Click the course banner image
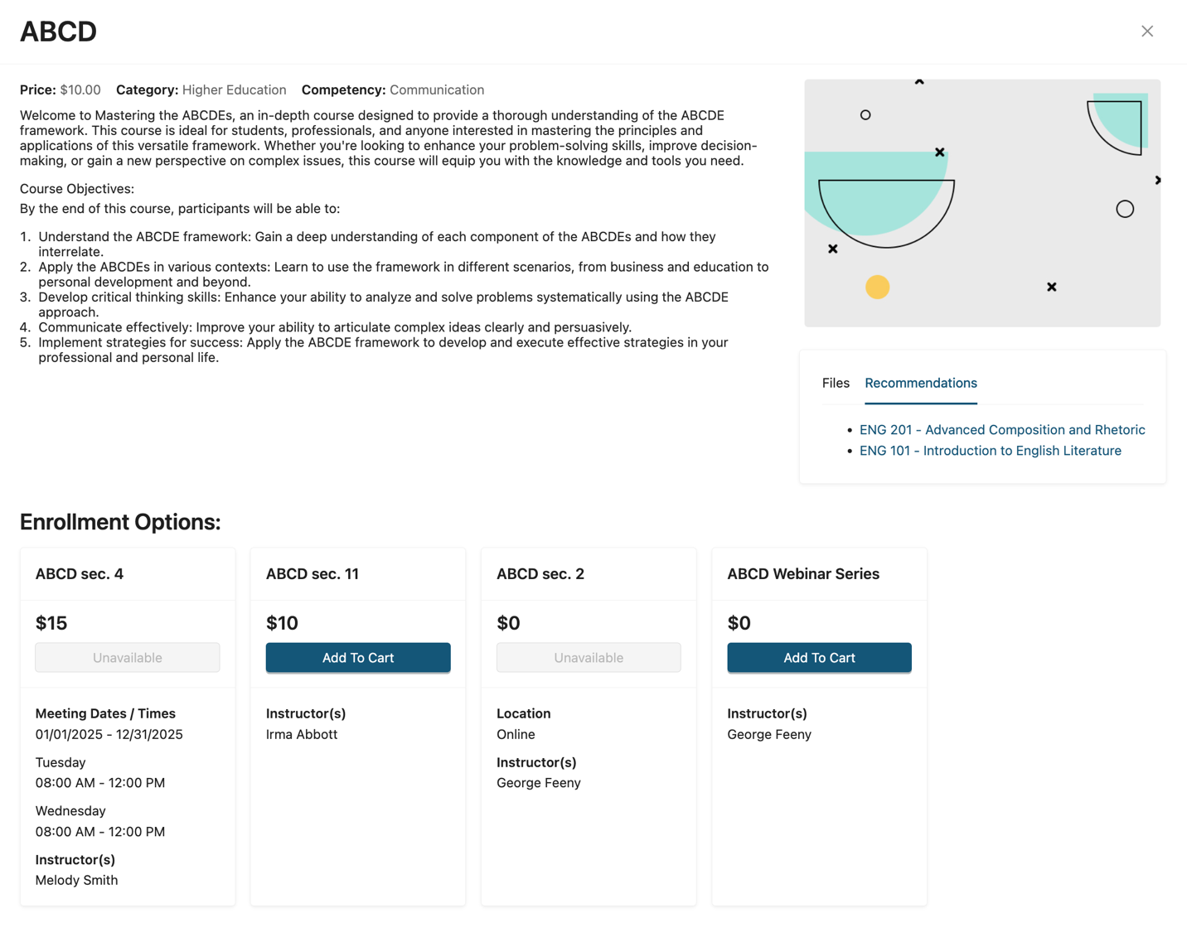Viewport: 1187px width, 952px height. click(981, 203)
